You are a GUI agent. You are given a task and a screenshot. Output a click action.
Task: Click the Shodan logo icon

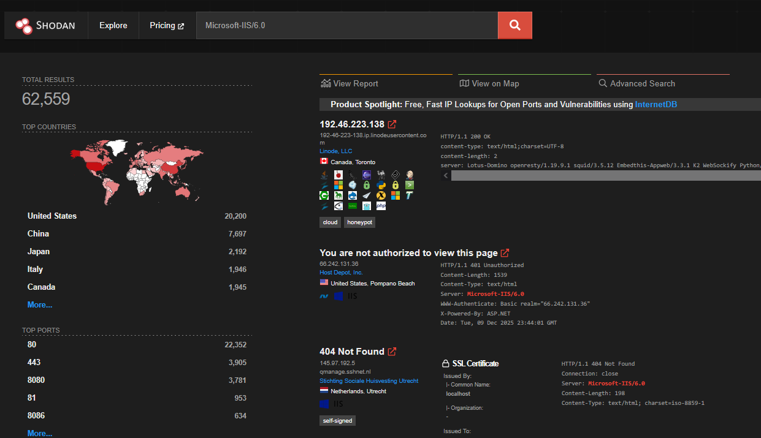pos(25,25)
